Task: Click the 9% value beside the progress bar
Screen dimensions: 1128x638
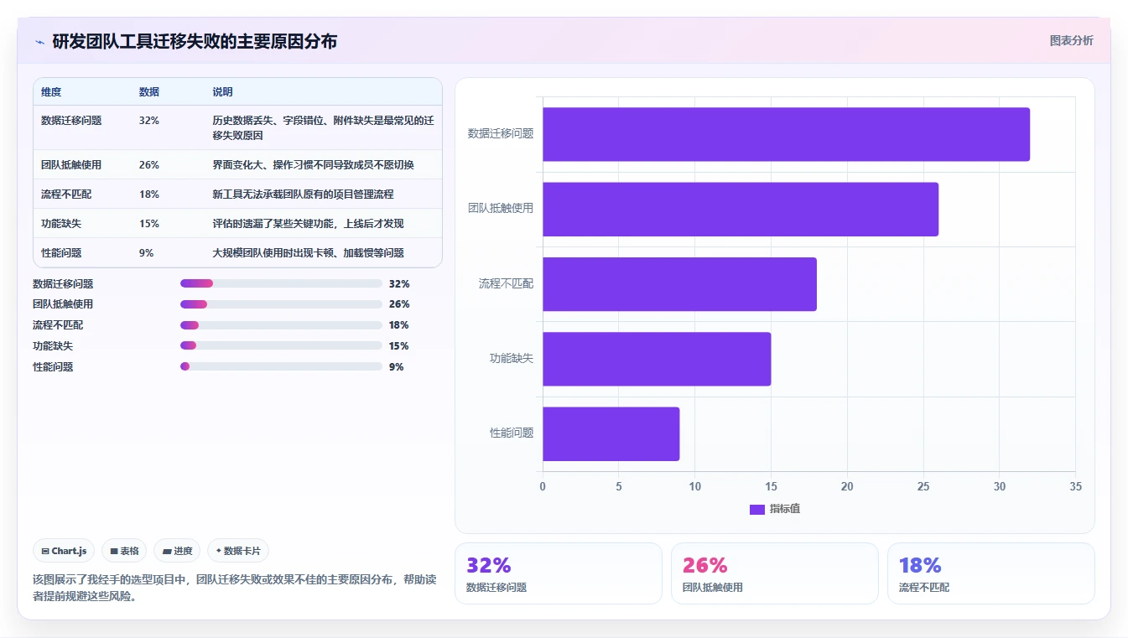Action: pyautogui.click(x=397, y=367)
